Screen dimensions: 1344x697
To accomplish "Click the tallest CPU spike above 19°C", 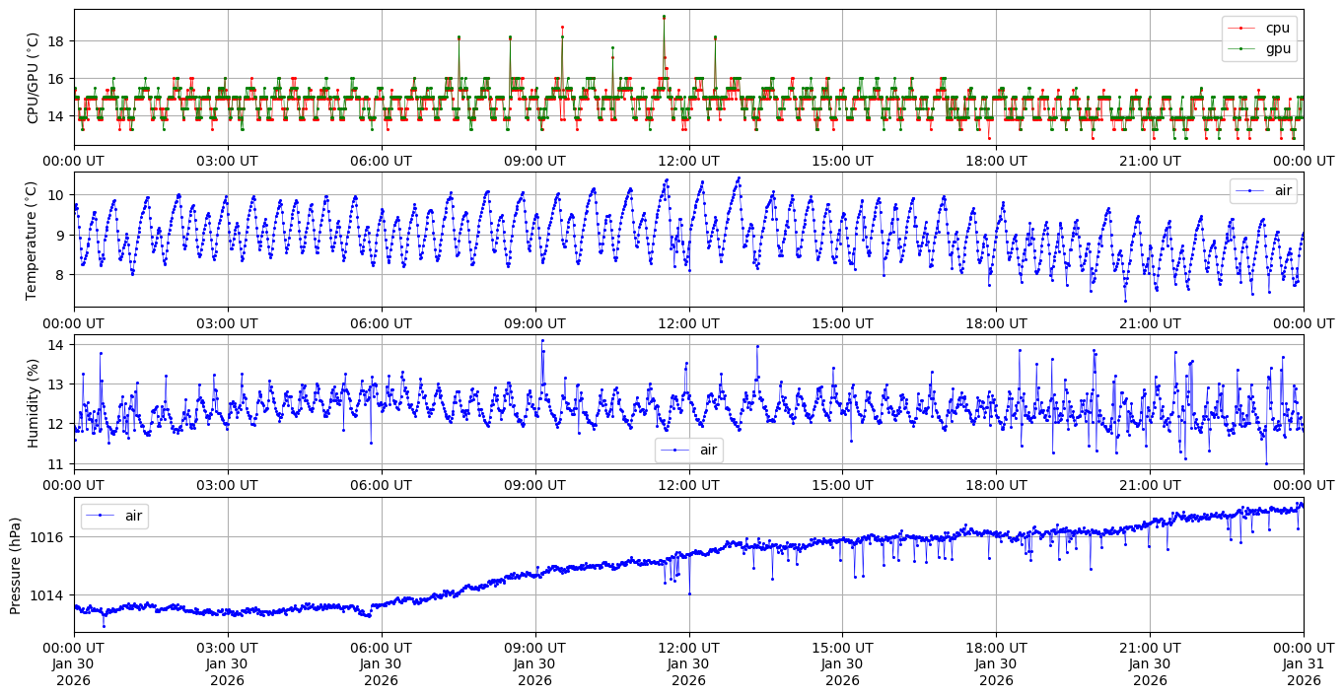I will pyautogui.click(x=664, y=17).
